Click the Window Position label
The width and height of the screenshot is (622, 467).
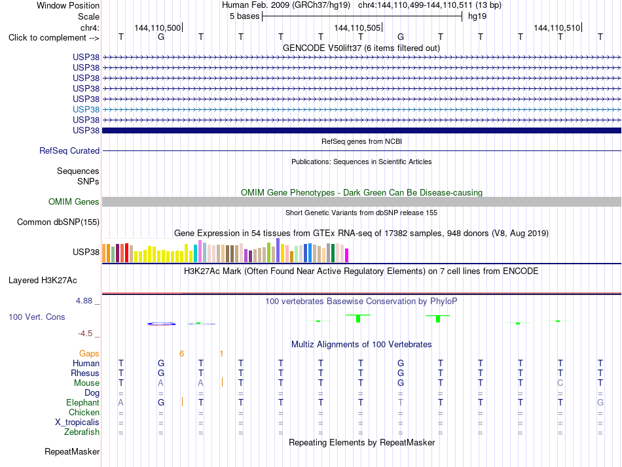(x=68, y=5)
